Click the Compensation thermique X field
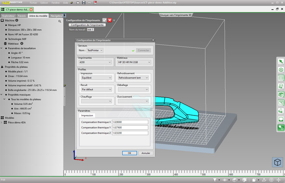285x183 pixels. click(130, 122)
